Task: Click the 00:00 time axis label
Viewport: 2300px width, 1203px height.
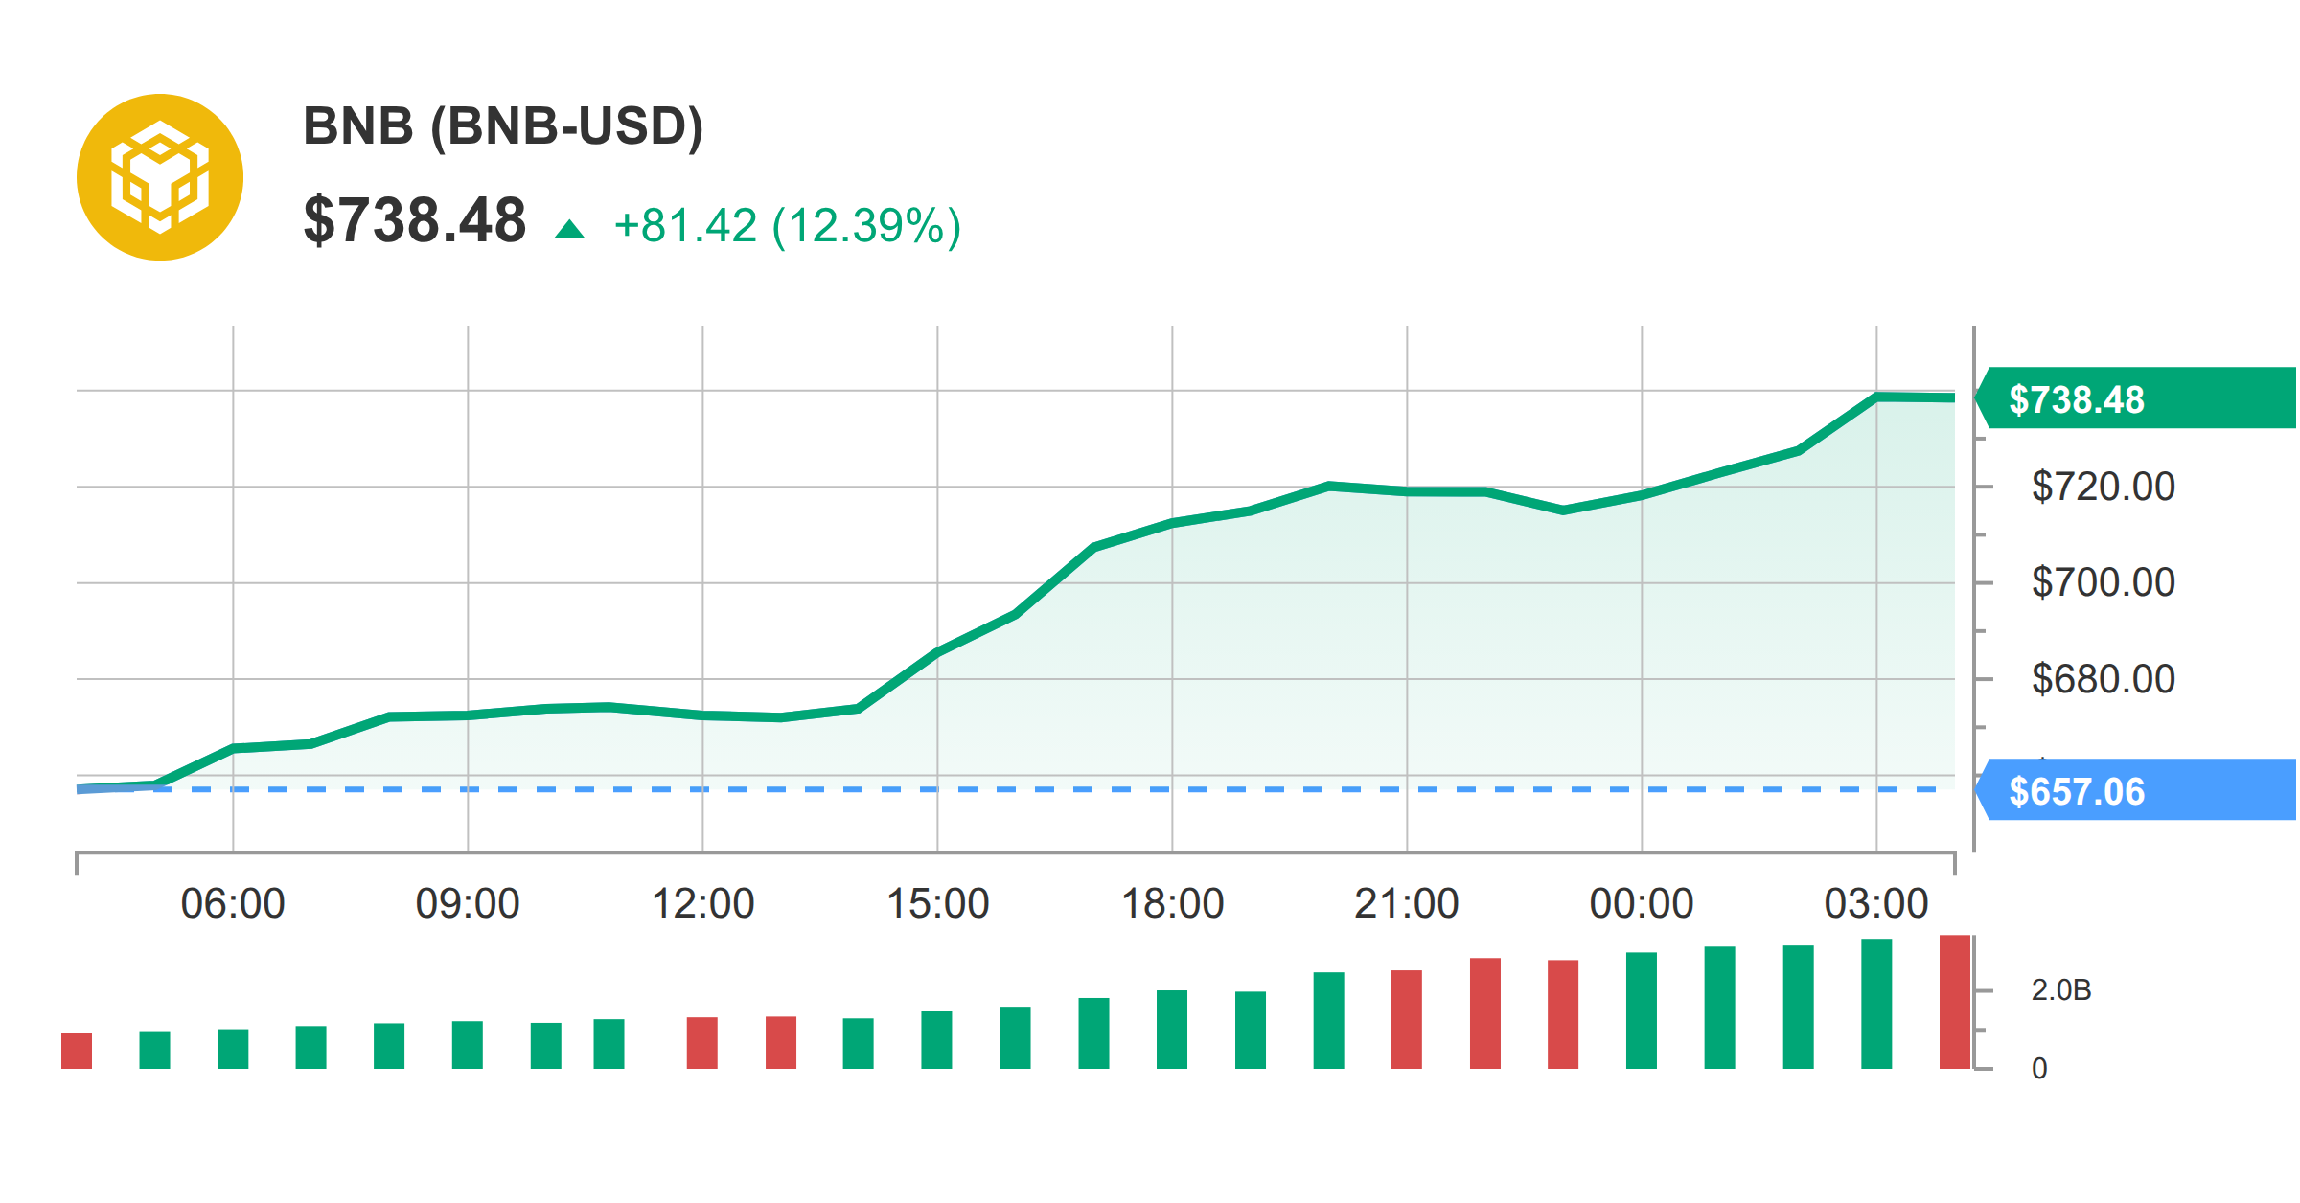Action: (x=1642, y=903)
